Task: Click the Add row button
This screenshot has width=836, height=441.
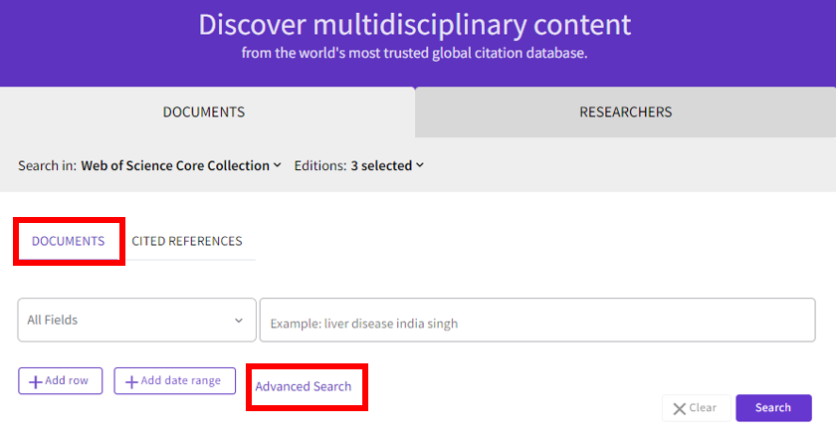Action: (x=61, y=380)
